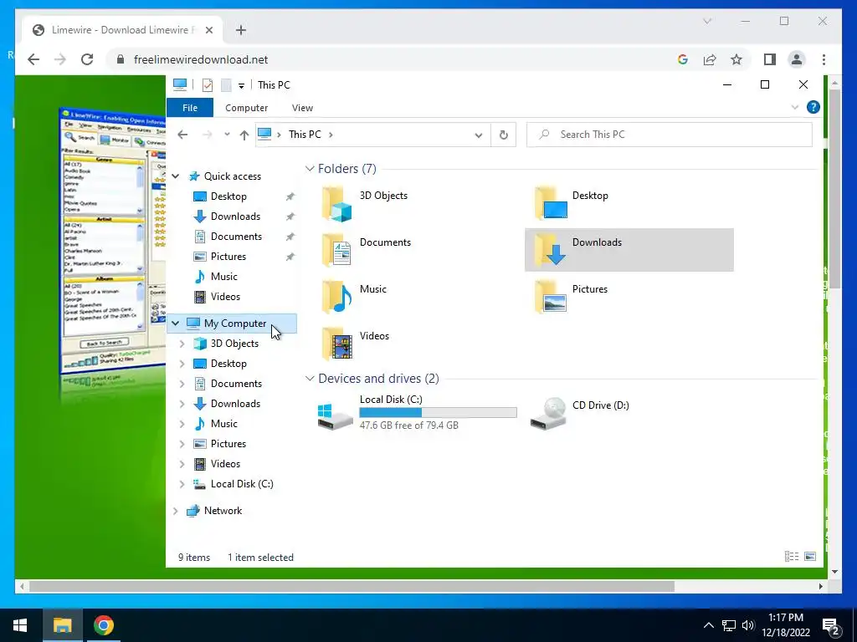Select the Local Disk (C:) drive icon
The height and width of the screenshot is (642, 857).
[335, 416]
